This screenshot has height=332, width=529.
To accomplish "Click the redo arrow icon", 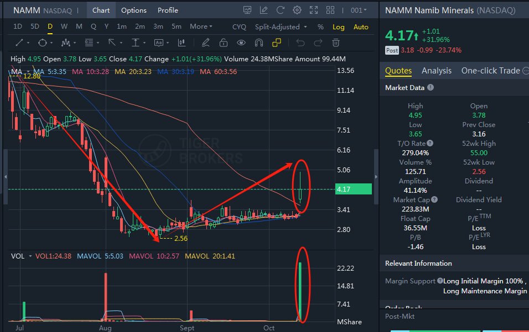I will click(318, 43).
